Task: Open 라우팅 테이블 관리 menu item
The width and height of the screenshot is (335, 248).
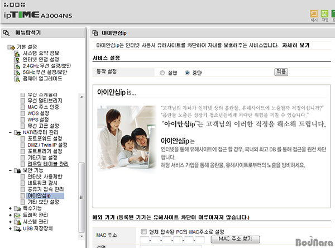Action: pyautogui.click(x=48, y=164)
